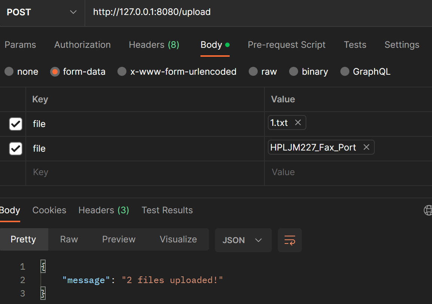Click the globe icon in response bar
The image size is (432, 304).
tap(428, 210)
